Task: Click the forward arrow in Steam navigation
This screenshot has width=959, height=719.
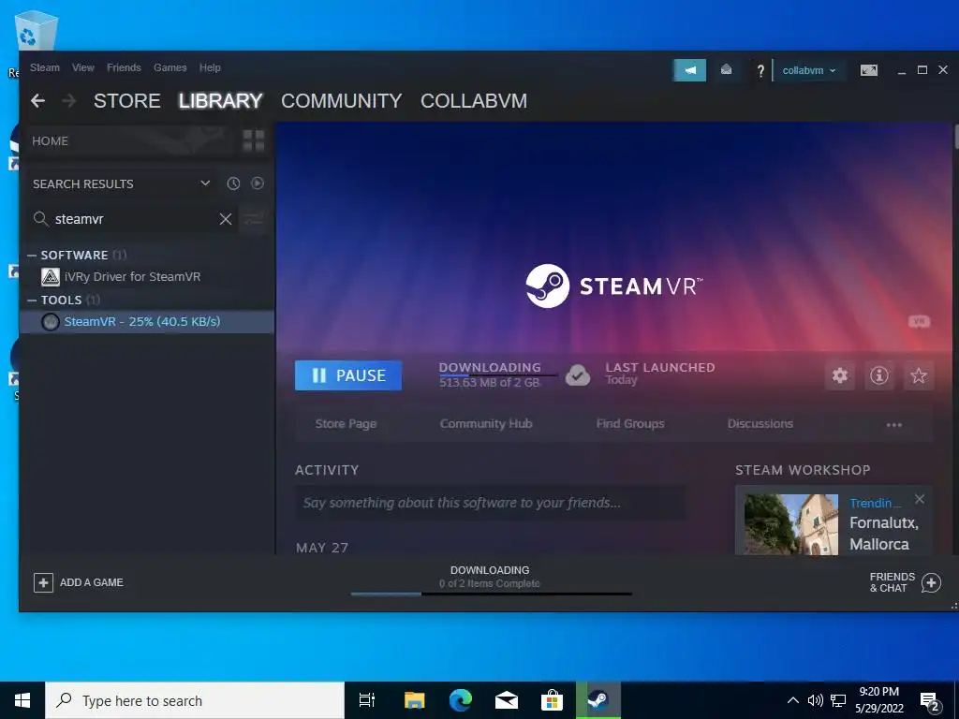Action: 69,100
